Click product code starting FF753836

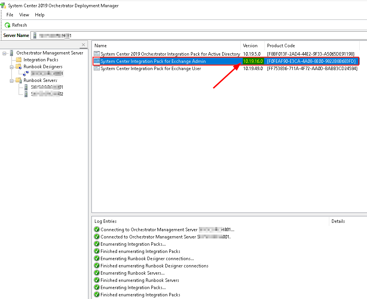tap(312, 69)
